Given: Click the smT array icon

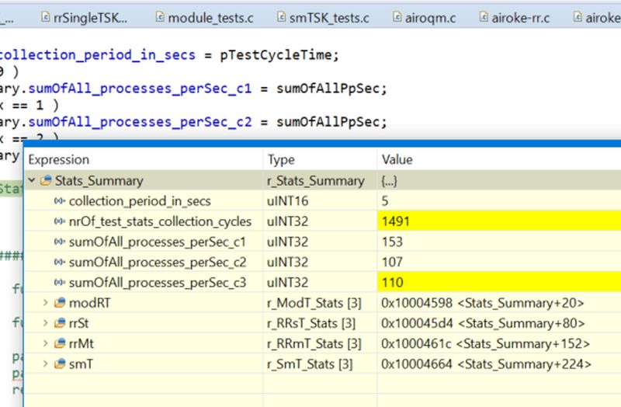Looking at the screenshot, I should point(59,363).
